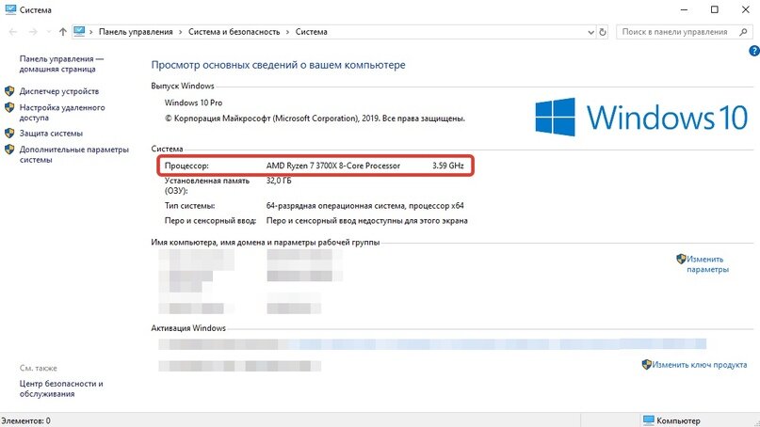This screenshot has height=427, width=760.
Task: Open help with the question mark icon
Action: (754, 51)
